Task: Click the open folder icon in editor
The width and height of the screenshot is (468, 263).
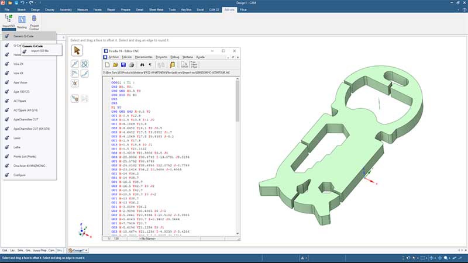Action: (x=116, y=64)
